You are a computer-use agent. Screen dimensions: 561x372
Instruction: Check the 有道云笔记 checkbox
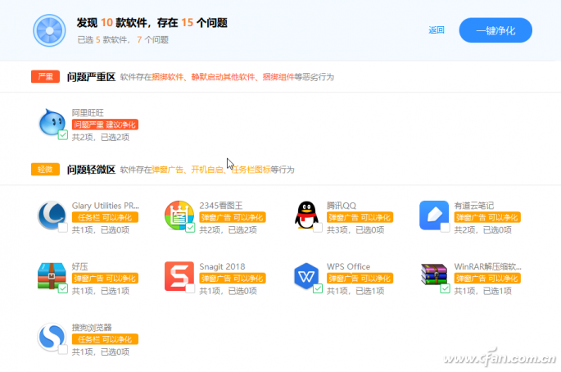coord(445,228)
